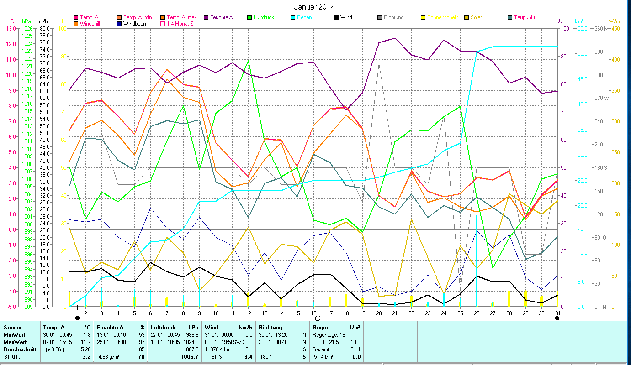
Task: Click the dark blue Windböen legend swatch
Action: pos(119,23)
